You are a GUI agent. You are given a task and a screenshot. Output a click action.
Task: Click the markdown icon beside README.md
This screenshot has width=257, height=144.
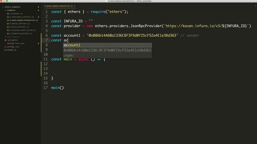pyautogui.click(x=5, y=50)
